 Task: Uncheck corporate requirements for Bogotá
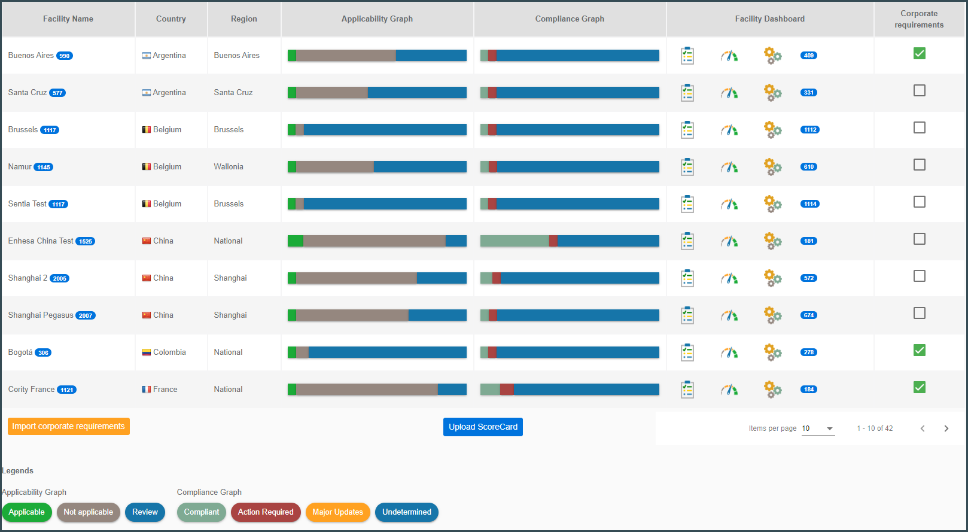(x=920, y=351)
